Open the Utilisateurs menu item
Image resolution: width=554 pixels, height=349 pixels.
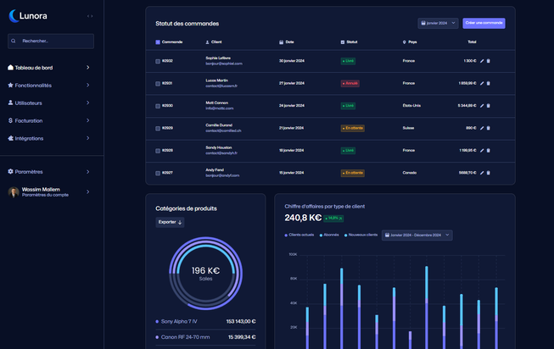click(x=51, y=103)
